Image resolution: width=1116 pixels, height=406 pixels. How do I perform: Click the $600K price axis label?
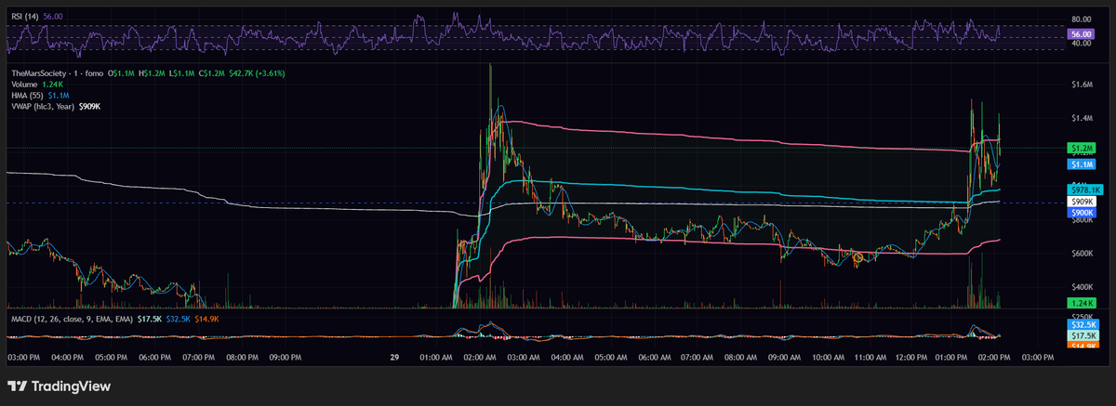[1082, 253]
